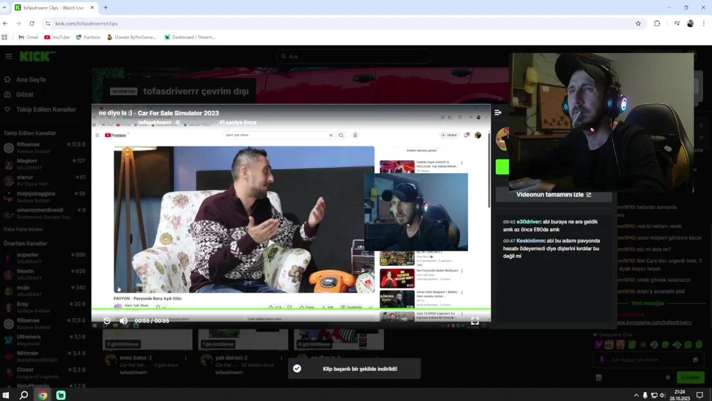Open the Gmail bookmark
Viewport: 712px width, 401px height.
[x=28, y=37]
